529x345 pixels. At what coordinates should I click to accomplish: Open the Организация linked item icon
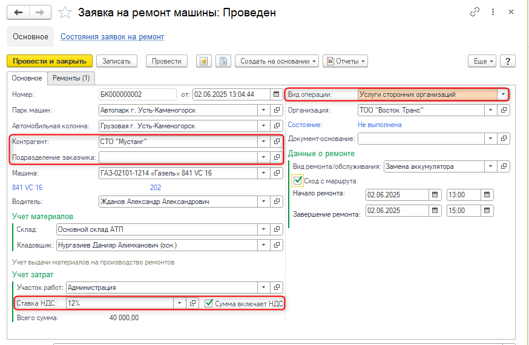click(504, 110)
